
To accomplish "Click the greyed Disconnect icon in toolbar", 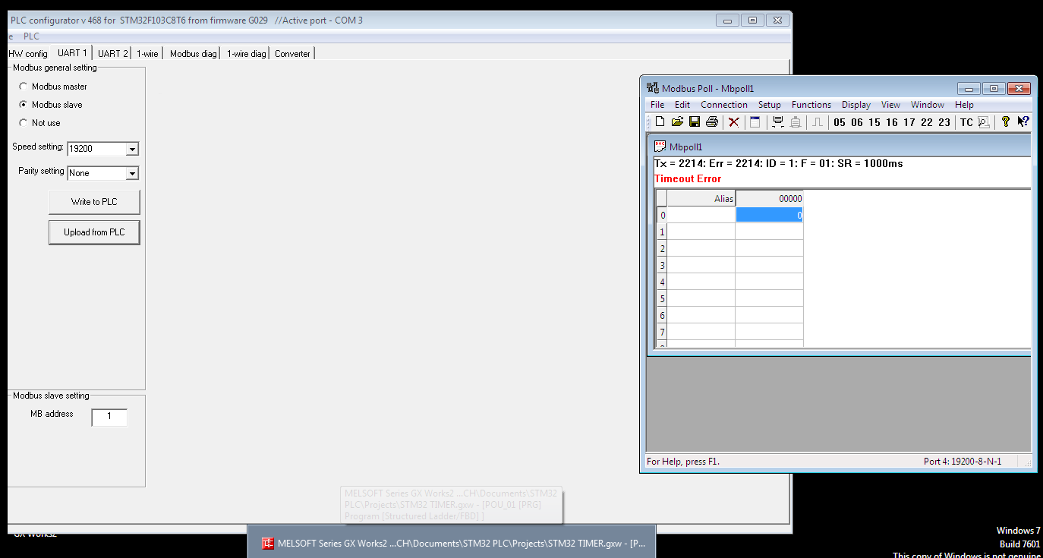I will pyautogui.click(x=796, y=122).
